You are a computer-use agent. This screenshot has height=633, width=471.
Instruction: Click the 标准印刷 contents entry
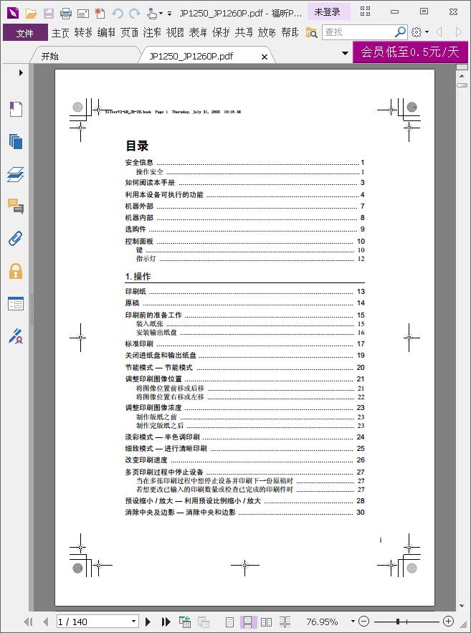pos(139,344)
